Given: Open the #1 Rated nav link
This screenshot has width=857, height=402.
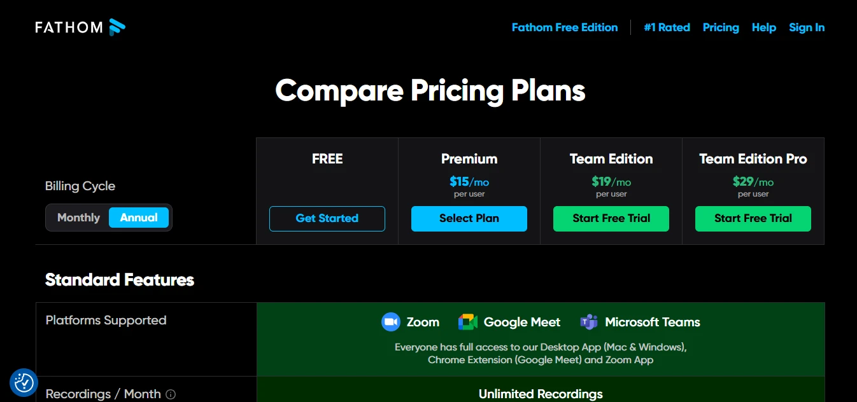Looking at the screenshot, I should (667, 27).
